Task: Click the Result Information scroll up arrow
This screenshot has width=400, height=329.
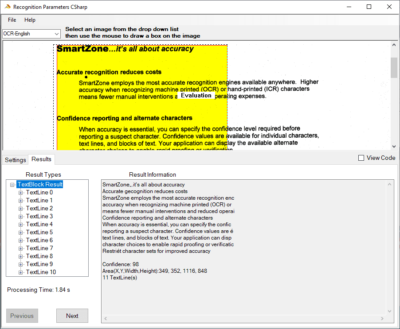Action: coord(389,184)
